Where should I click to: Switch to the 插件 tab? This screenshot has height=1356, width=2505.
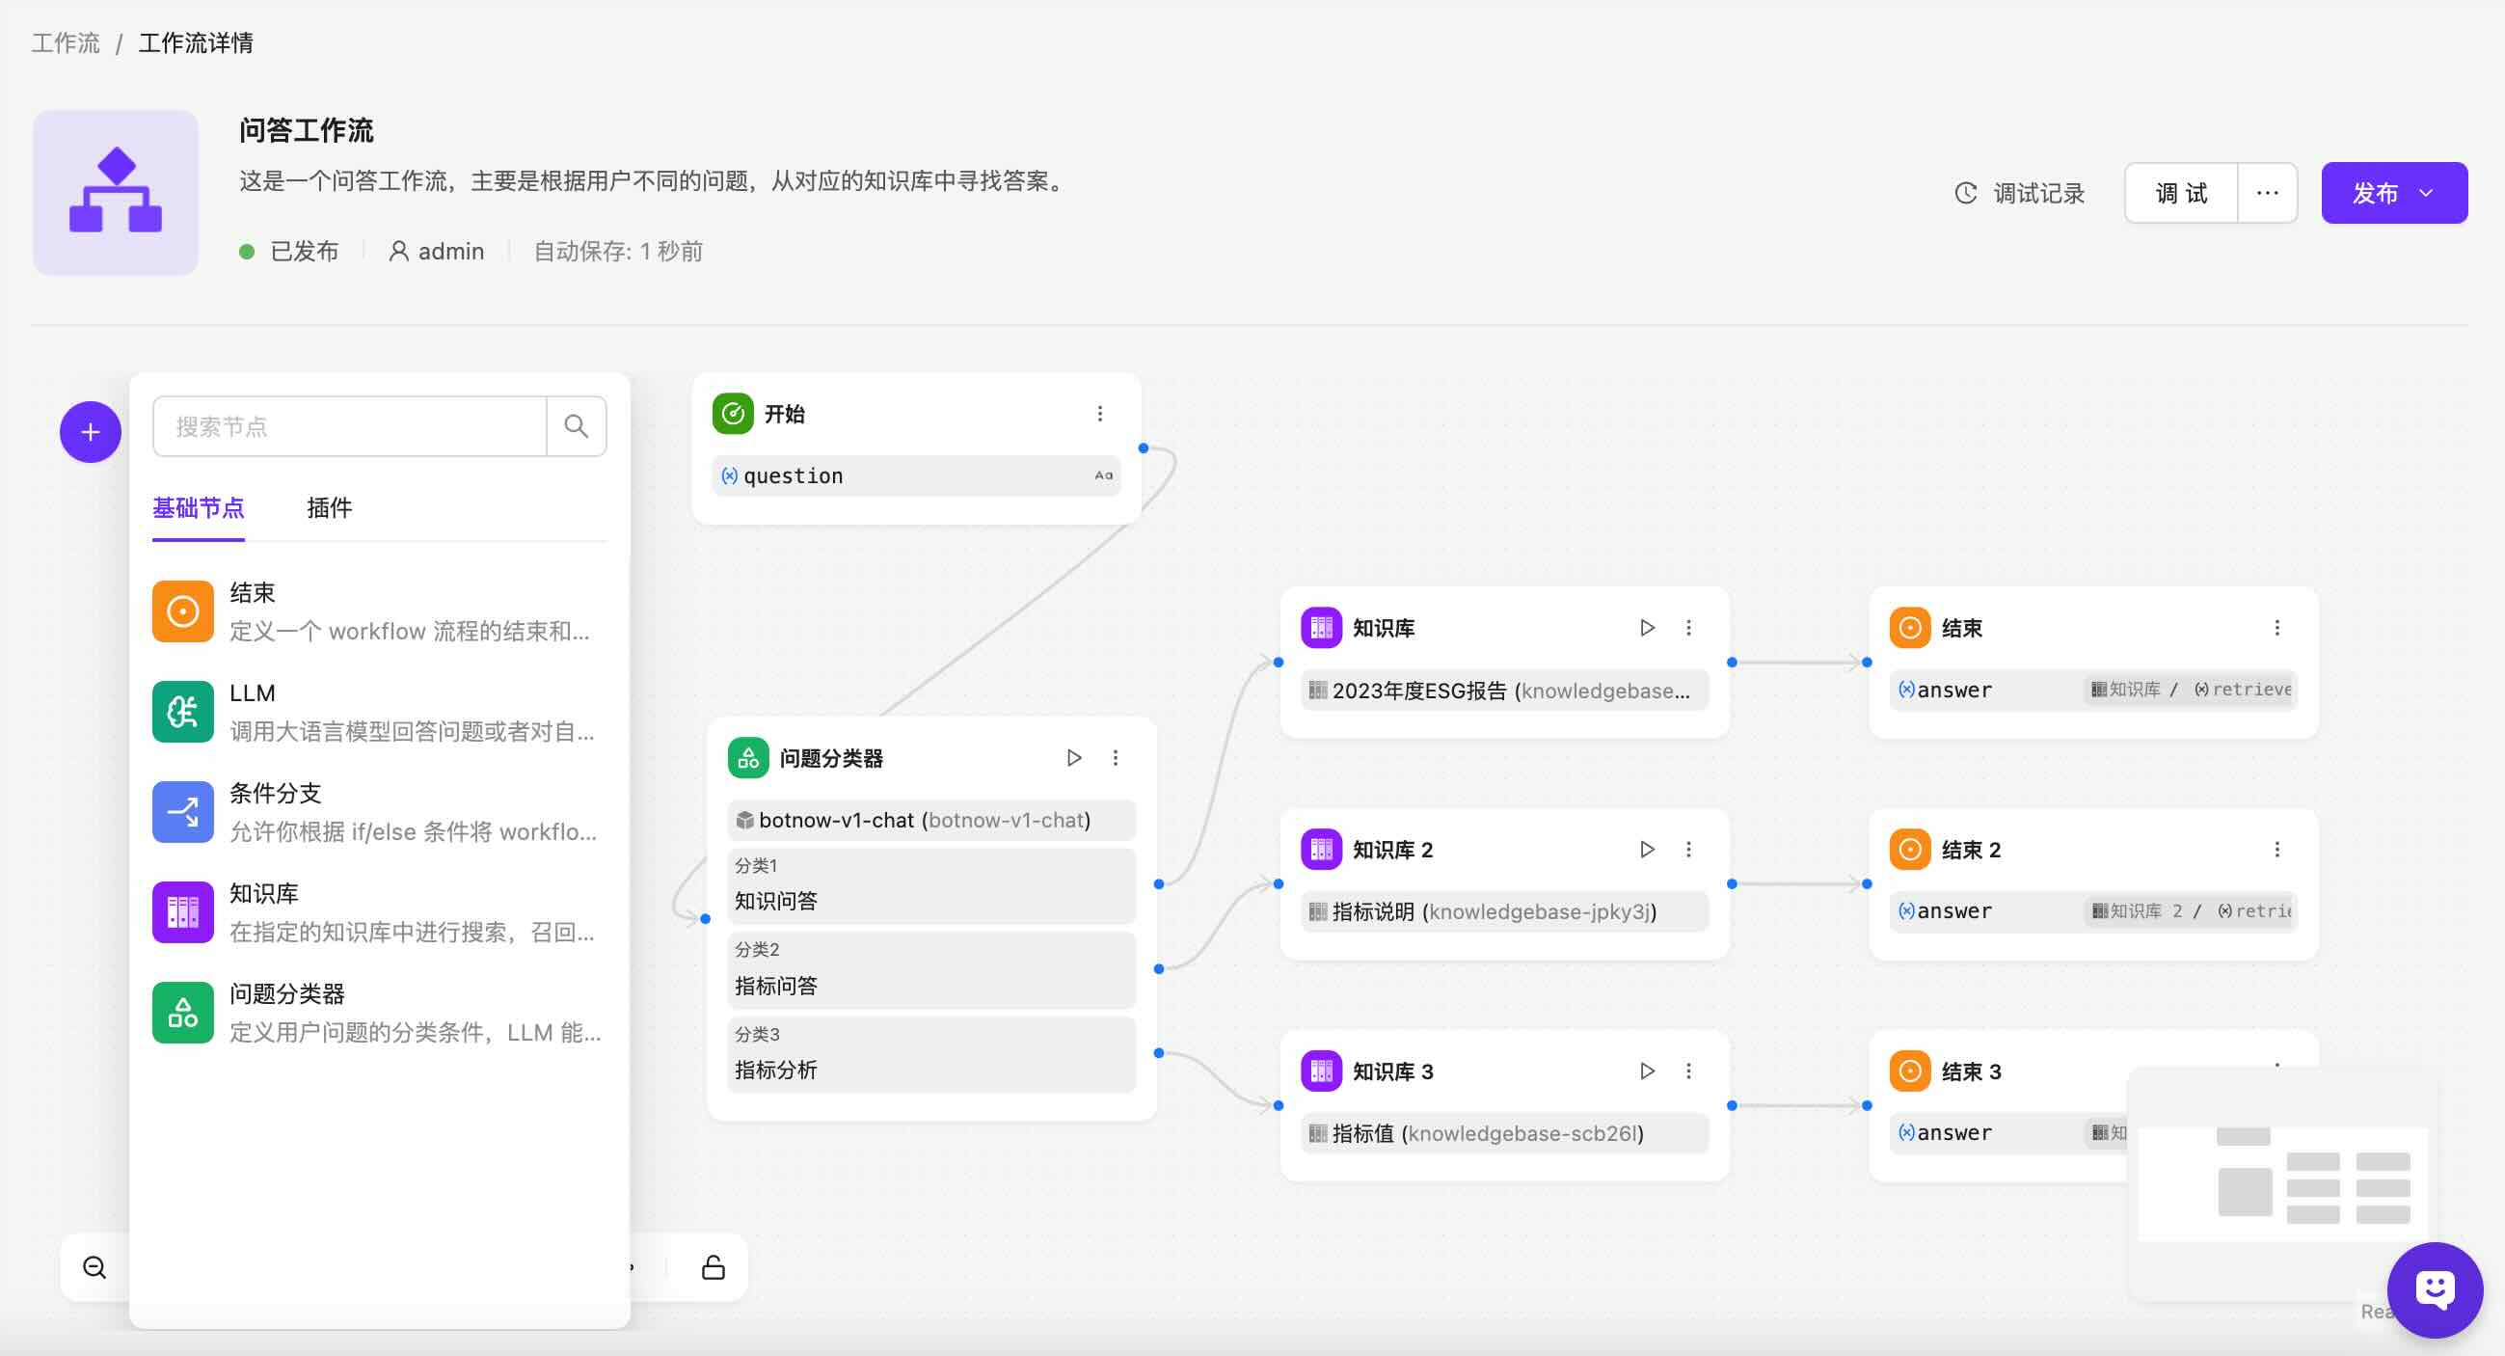click(329, 507)
